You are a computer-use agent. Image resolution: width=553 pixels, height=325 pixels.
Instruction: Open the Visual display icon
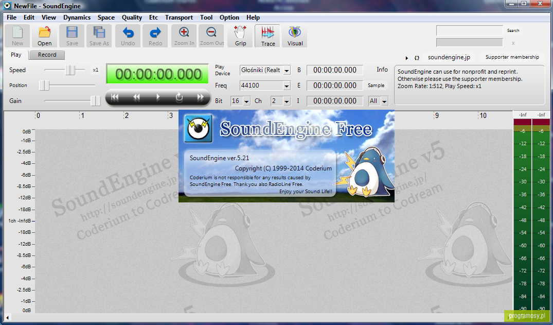295,36
